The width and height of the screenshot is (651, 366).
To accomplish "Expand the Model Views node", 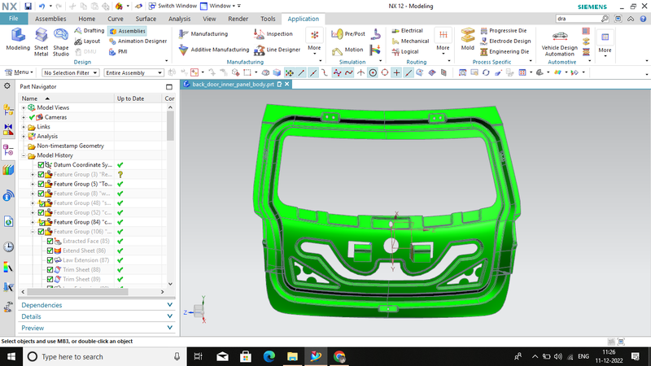I will [24, 107].
